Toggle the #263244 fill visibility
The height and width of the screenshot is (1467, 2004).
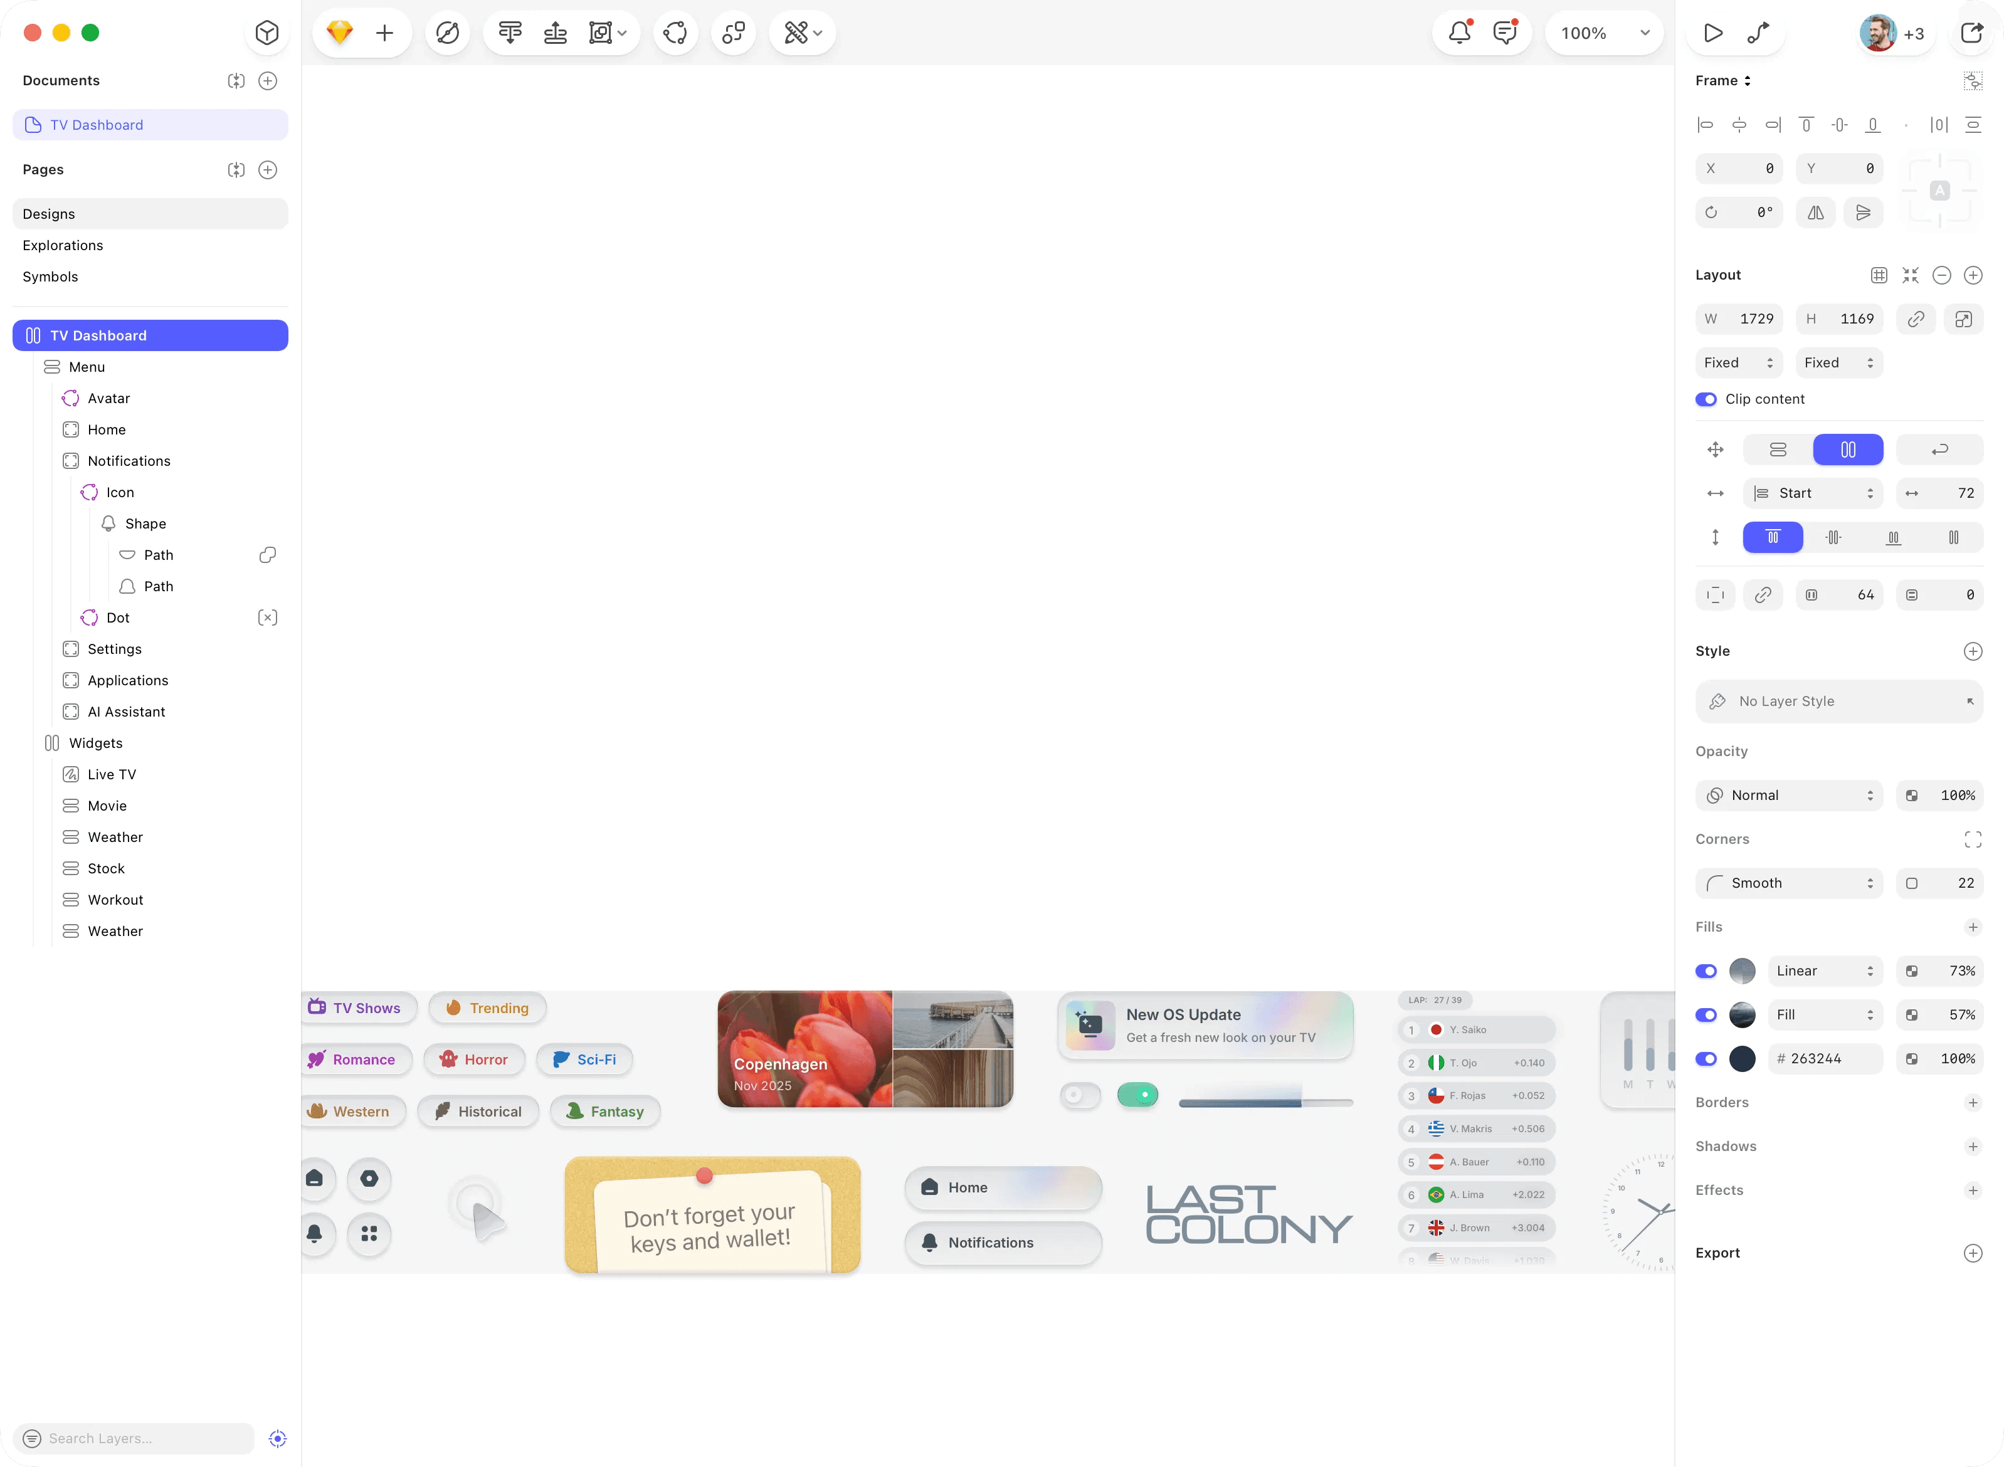pos(1706,1058)
